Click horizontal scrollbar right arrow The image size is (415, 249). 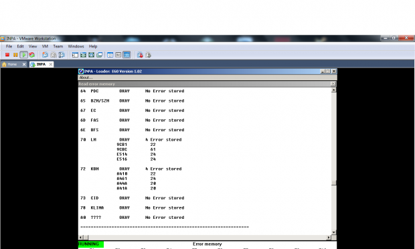(x=329, y=238)
